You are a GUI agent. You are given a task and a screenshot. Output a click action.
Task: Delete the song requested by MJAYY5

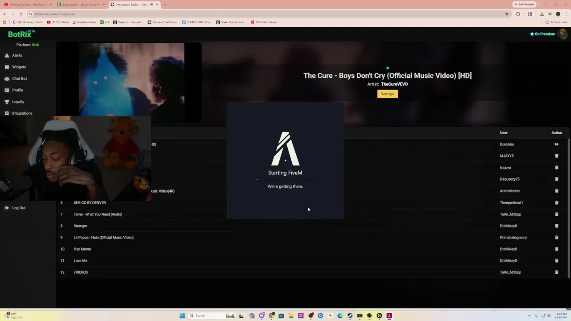click(556, 156)
